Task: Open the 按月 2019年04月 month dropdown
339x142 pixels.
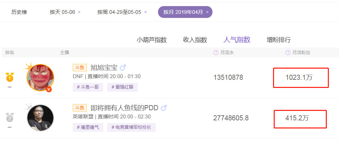Action: [x=185, y=12]
